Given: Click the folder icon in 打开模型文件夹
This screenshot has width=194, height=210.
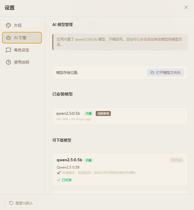Looking at the screenshot, I should (152, 72).
